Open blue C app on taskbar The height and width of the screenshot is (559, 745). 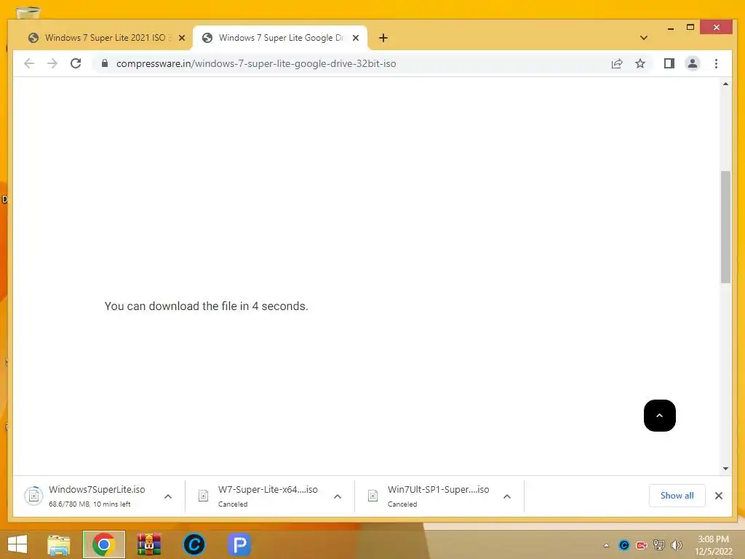pos(194,544)
